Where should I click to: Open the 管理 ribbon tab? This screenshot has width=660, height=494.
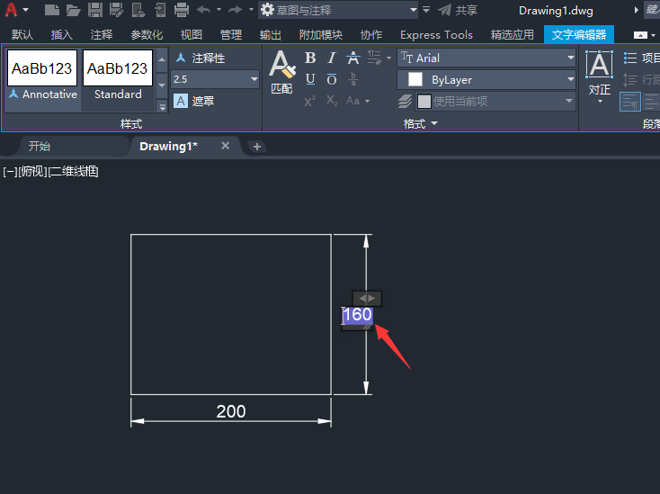point(231,34)
